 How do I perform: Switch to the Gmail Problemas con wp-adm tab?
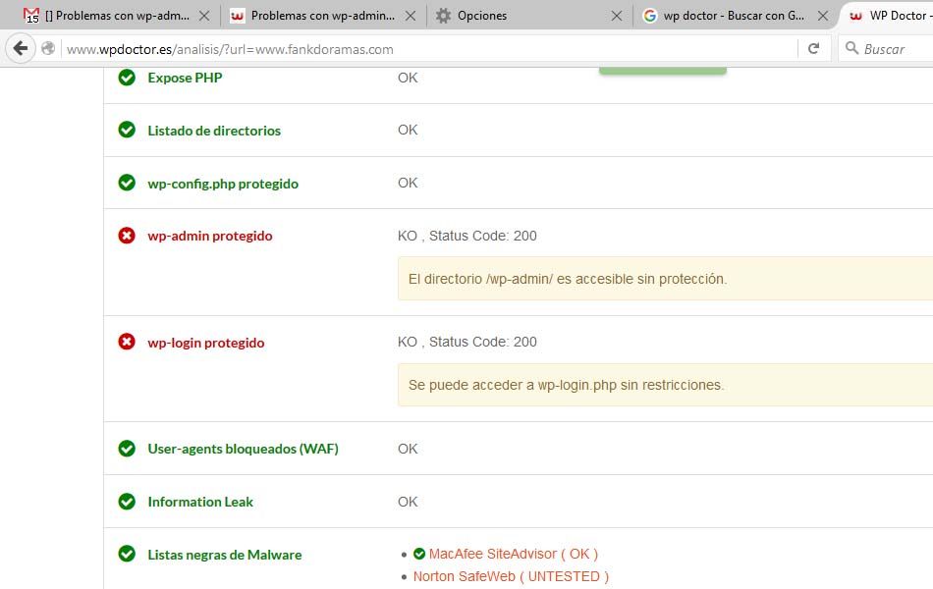117,16
